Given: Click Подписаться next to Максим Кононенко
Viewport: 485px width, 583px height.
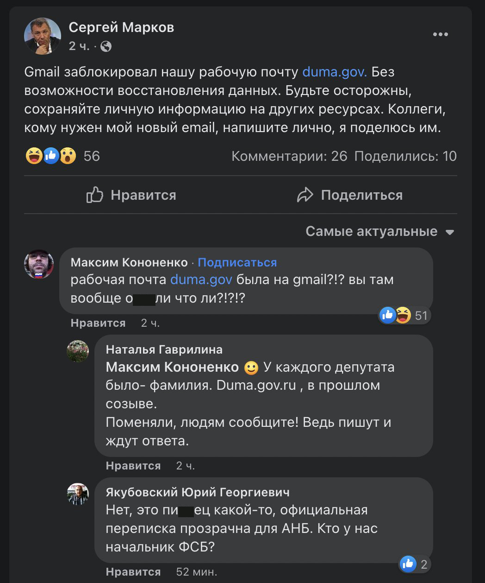Looking at the screenshot, I should pos(237,262).
